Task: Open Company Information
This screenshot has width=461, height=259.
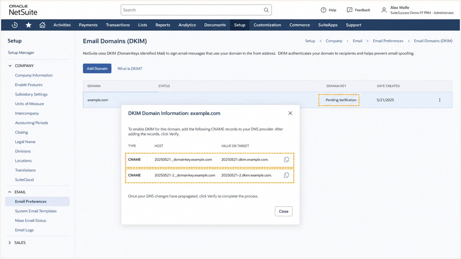Action: 34,75
